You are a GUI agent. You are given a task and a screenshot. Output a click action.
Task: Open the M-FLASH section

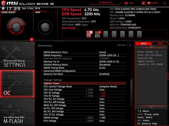coord(17,112)
